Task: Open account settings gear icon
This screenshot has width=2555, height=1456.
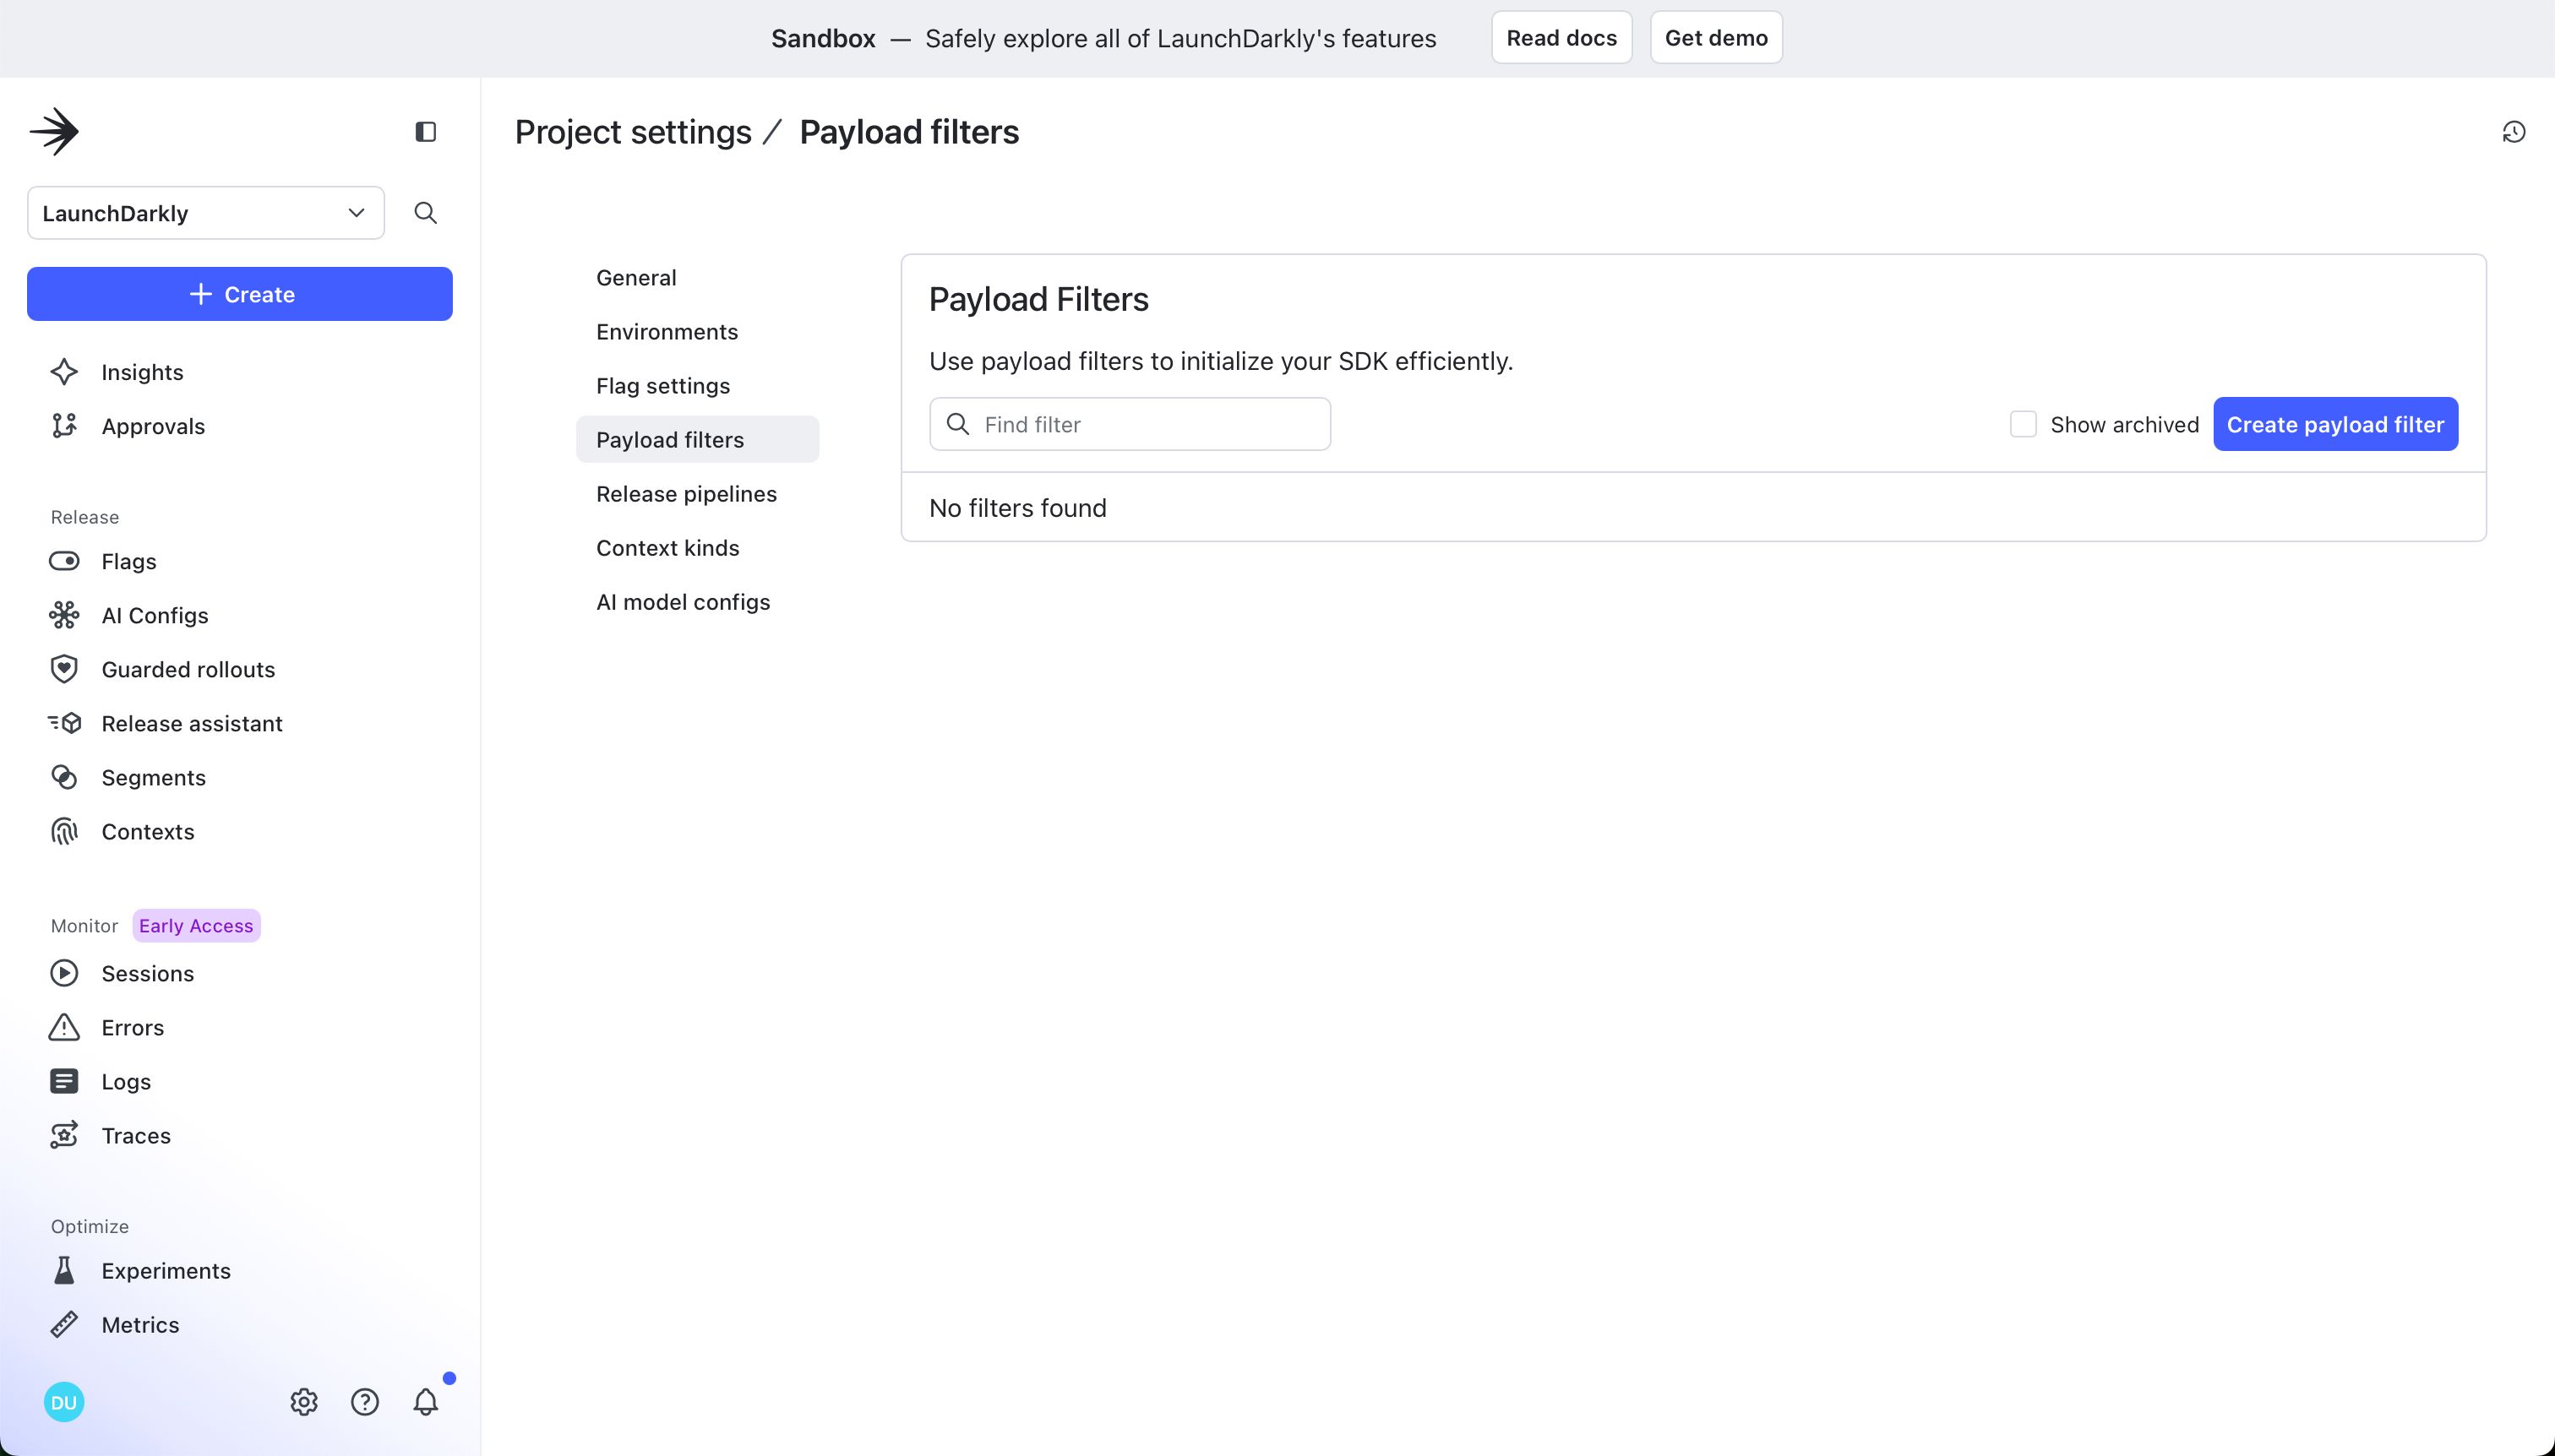Action: 304,1402
